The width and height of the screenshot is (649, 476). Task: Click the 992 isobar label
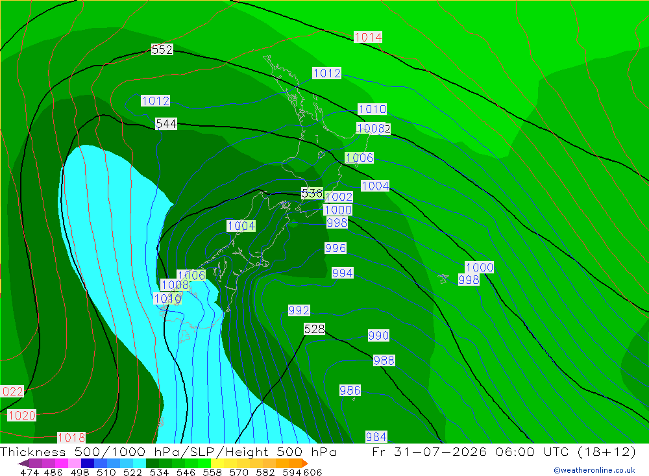tap(299, 310)
